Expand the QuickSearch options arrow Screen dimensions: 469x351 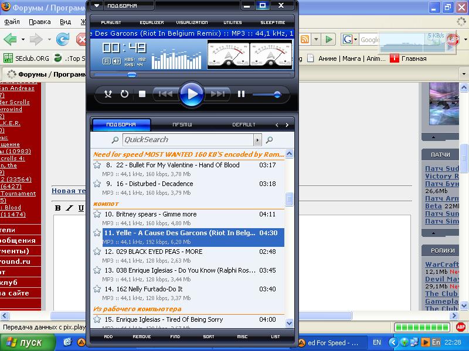pos(257,140)
